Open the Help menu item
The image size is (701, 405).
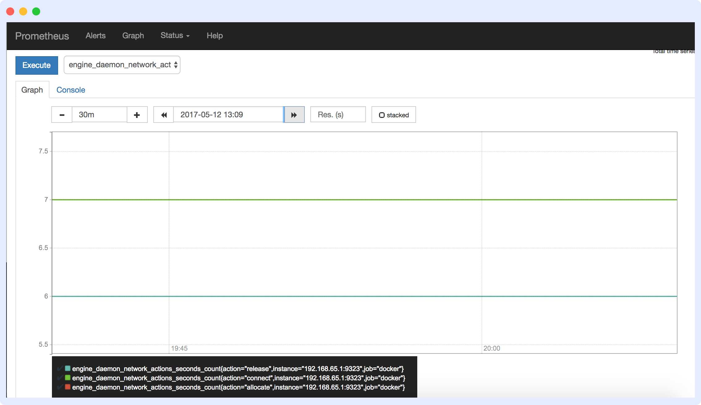tap(215, 35)
